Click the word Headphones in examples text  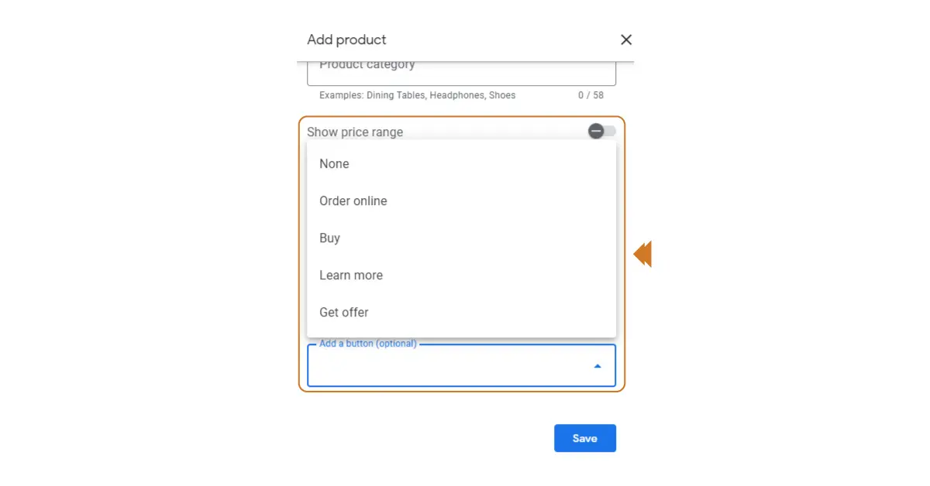tap(456, 95)
